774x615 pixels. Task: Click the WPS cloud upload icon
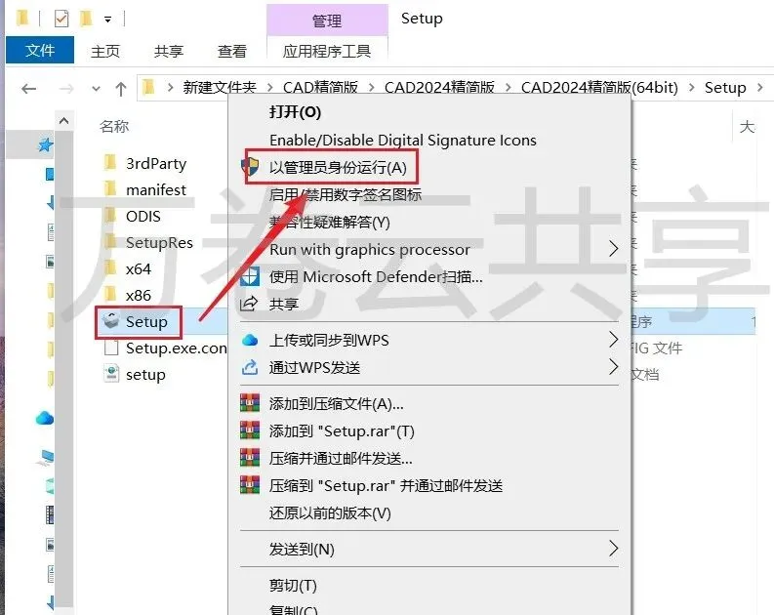point(250,340)
